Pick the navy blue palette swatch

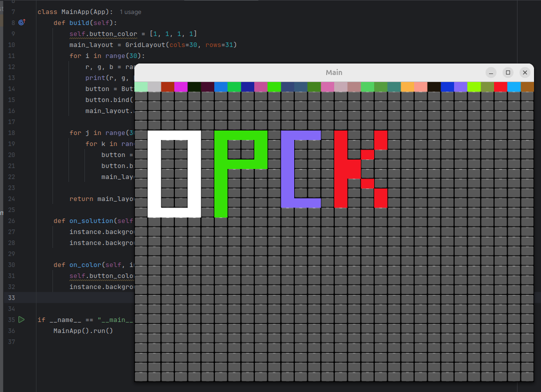247,86
